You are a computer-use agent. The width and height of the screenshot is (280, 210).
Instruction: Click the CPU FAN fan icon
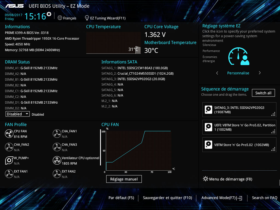[x=9, y=134]
